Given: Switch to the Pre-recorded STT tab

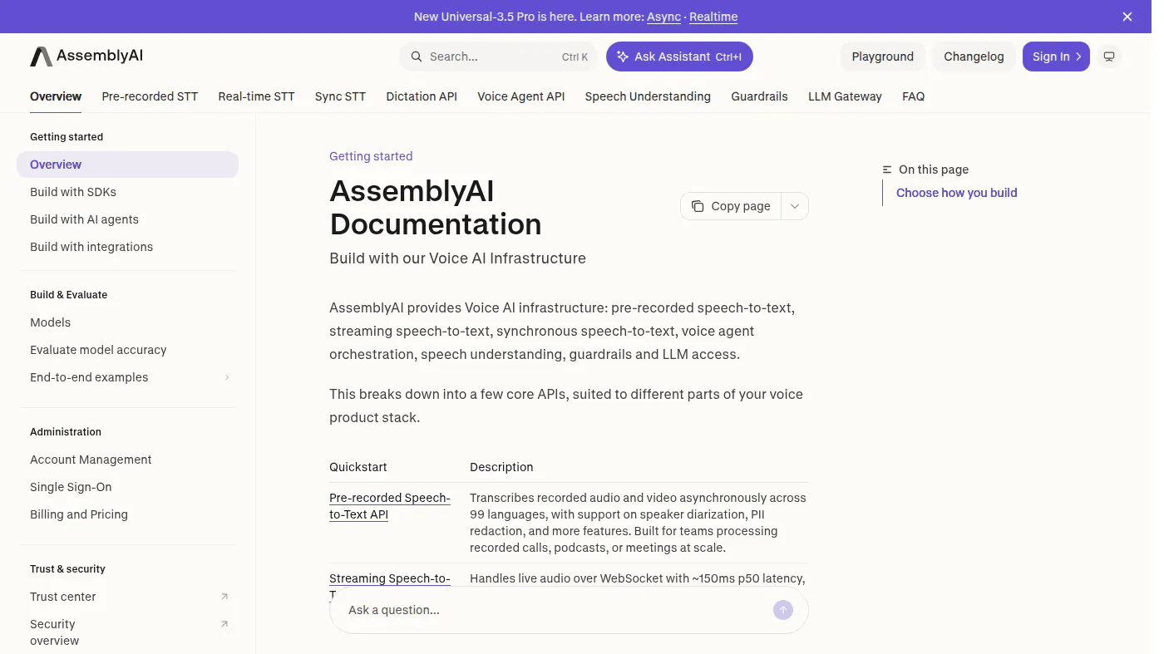Looking at the screenshot, I should click(150, 96).
